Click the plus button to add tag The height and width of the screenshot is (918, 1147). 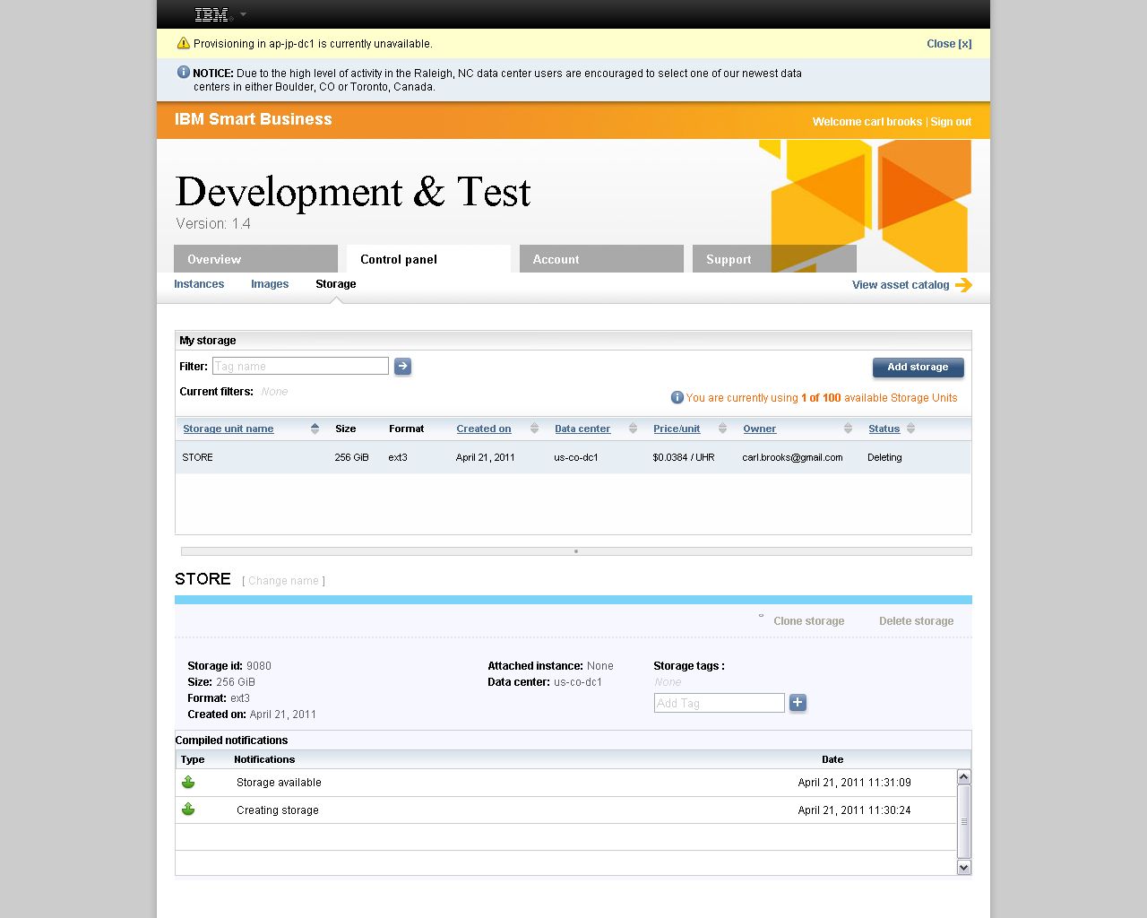point(798,703)
